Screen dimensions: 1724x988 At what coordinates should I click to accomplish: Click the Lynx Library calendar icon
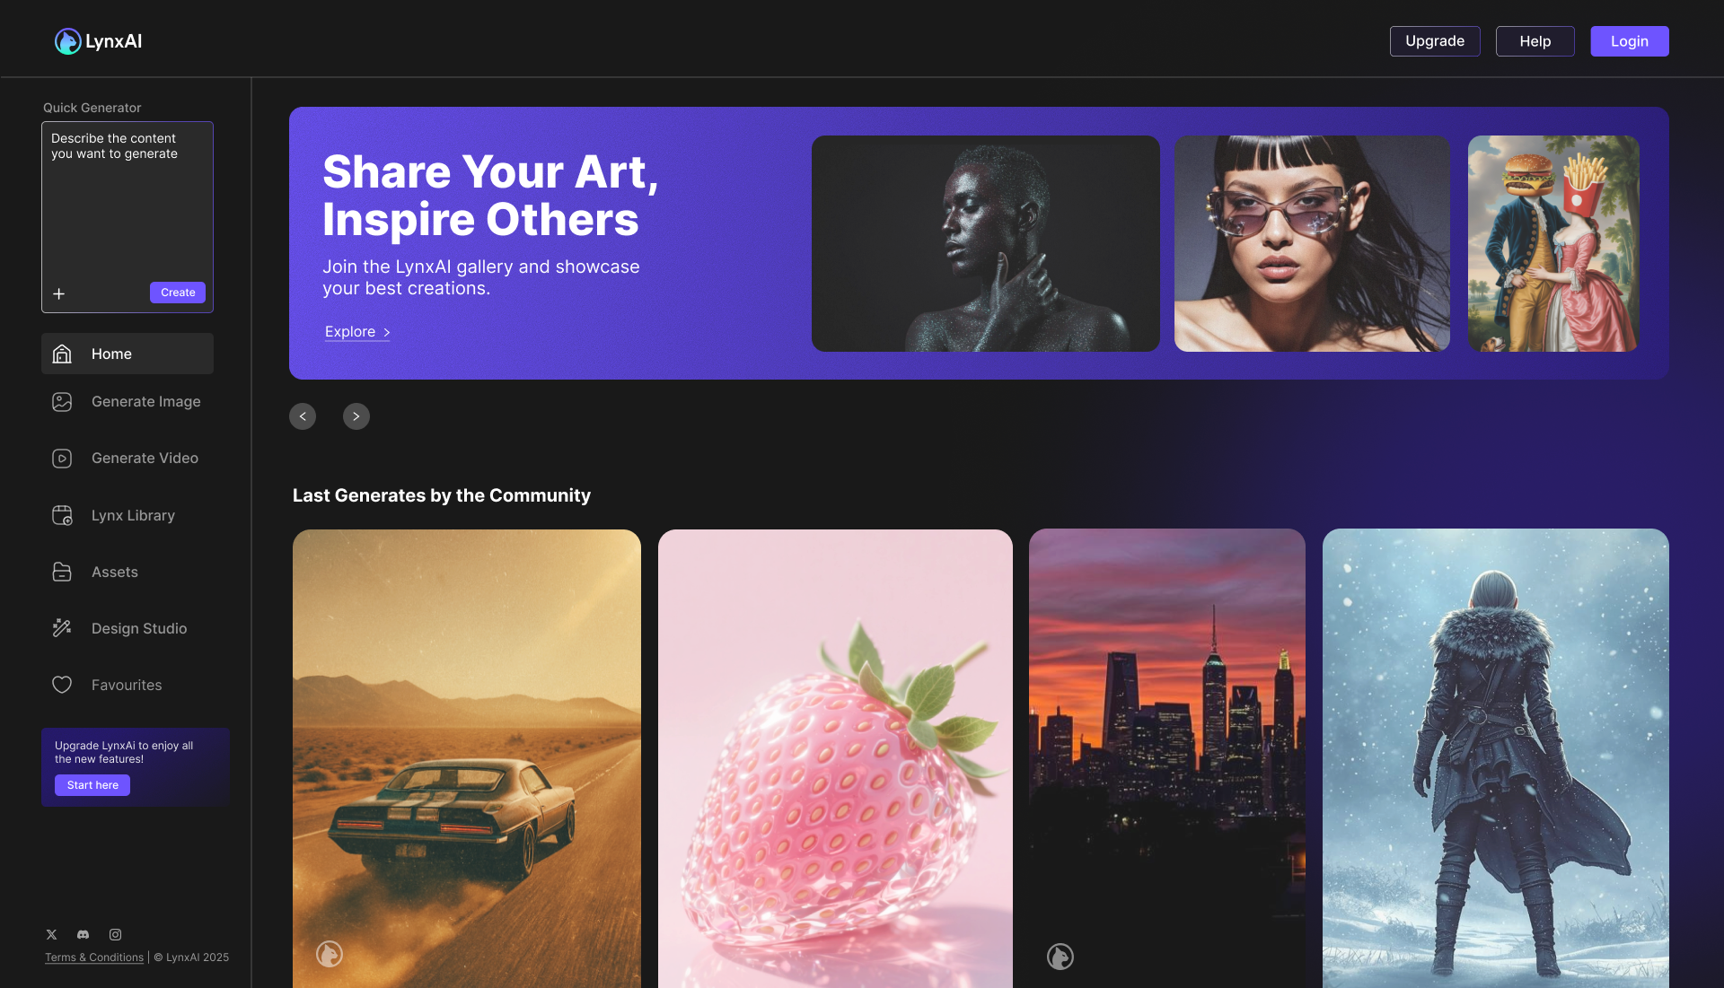tap(62, 515)
